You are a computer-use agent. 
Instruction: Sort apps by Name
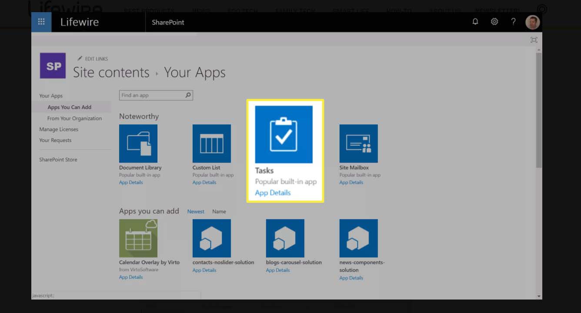219,212
